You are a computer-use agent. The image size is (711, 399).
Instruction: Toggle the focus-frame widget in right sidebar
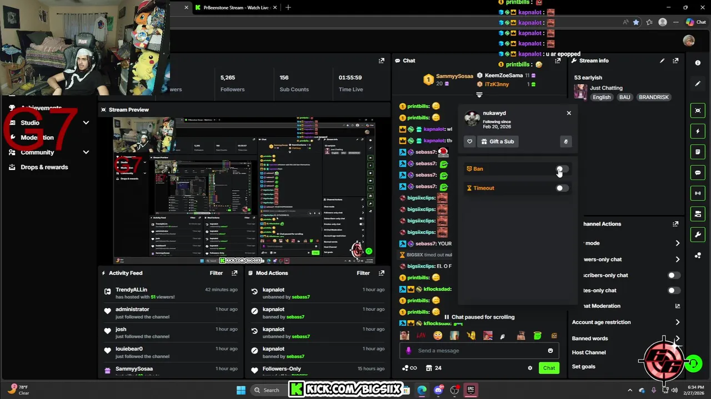pos(698,111)
